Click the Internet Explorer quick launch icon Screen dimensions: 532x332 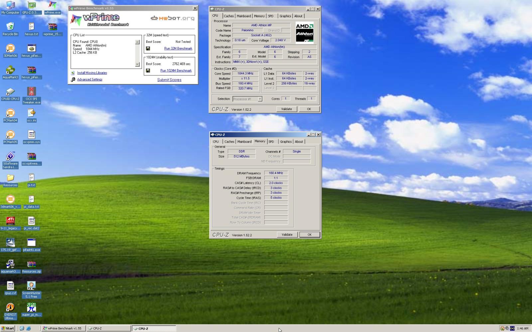[28, 328]
